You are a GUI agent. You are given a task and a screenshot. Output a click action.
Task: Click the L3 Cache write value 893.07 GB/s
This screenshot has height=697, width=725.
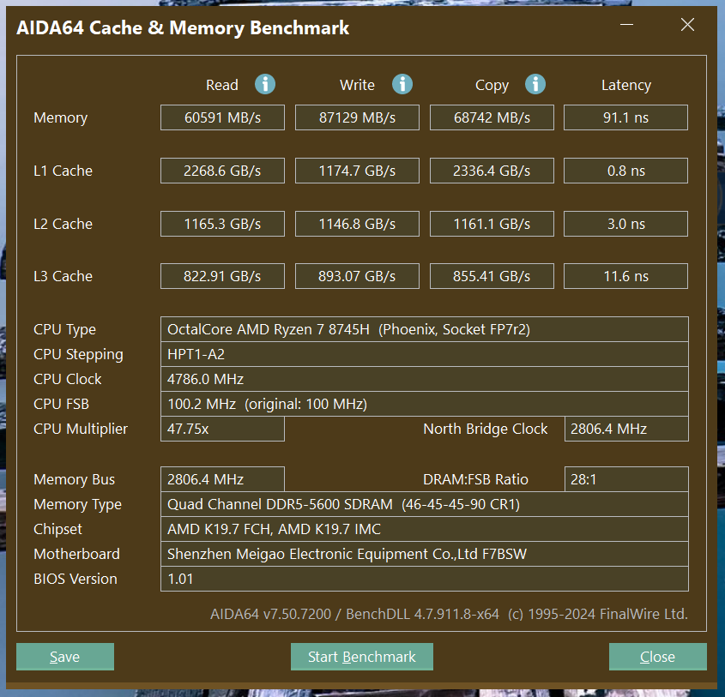tap(358, 276)
